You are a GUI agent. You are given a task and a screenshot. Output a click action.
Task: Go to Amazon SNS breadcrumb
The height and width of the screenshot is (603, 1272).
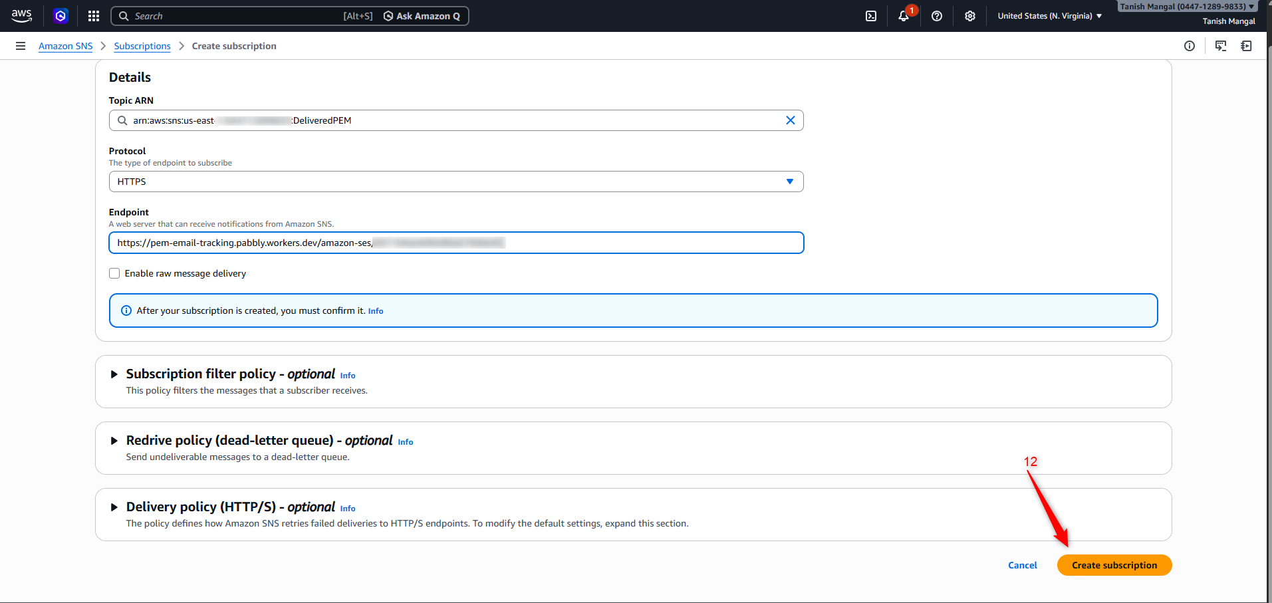pos(65,46)
